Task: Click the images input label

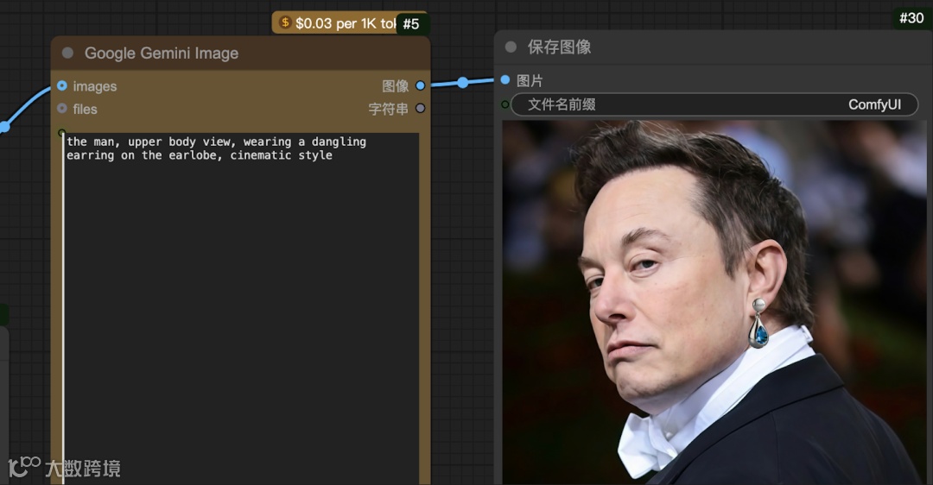Action: 95,86
